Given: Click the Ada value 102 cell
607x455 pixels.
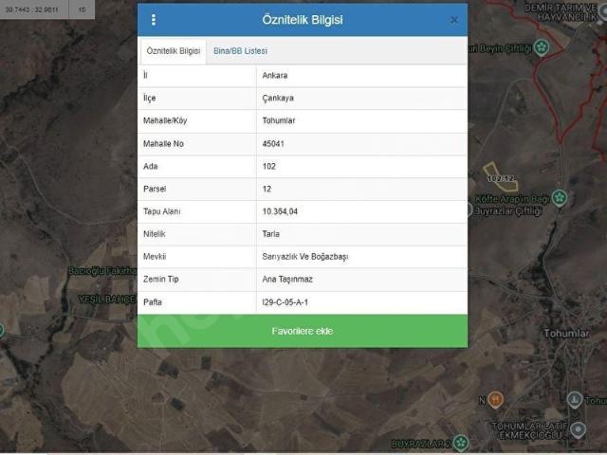Looking at the screenshot, I should [x=361, y=167].
